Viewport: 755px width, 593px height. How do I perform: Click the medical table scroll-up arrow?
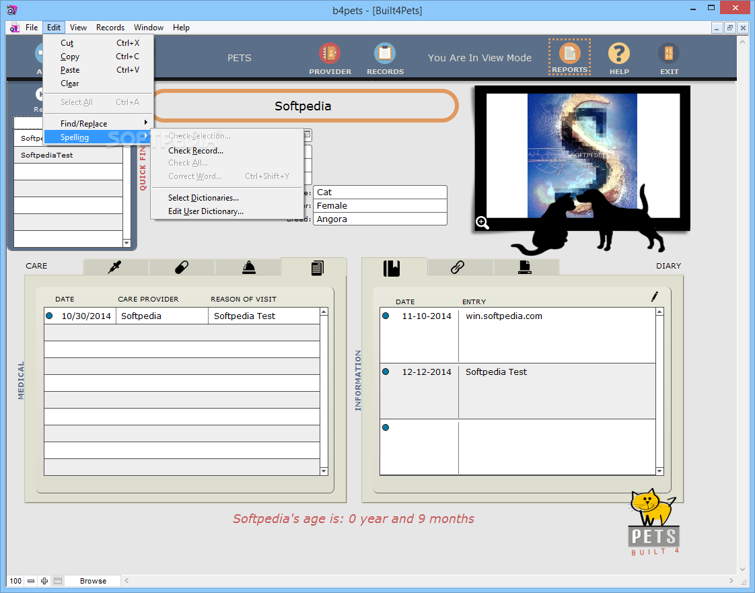pyautogui.click(x=324, y=312)
